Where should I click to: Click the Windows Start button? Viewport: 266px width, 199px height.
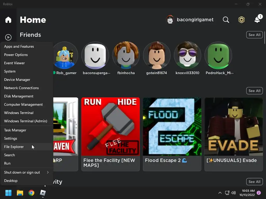8,193
